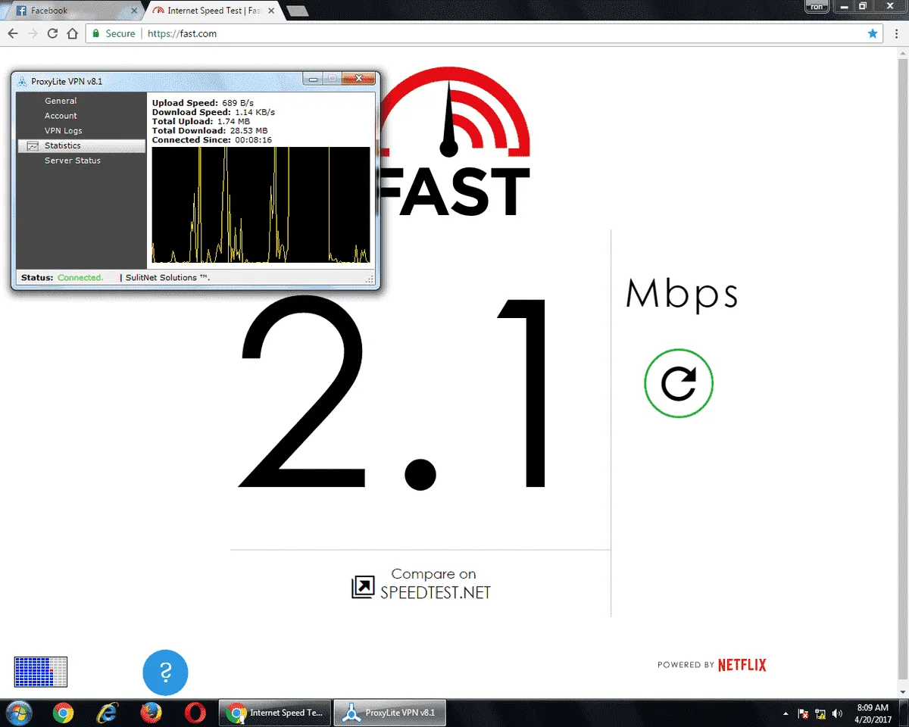Click the Total Download 28.53 MB line
The height and width of the screenshot is (727, 909).
tap(211, 130)
